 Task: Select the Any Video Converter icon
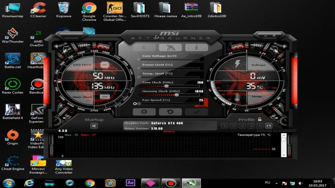coord(64,167)
